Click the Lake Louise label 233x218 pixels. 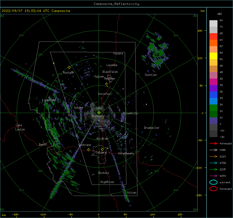tap(20, 127)
